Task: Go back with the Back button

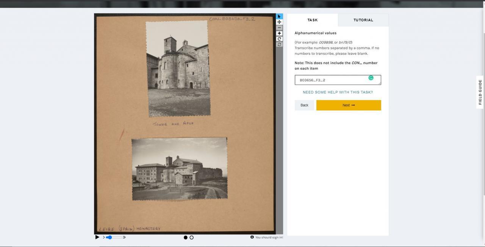Action: coord(304,105)
